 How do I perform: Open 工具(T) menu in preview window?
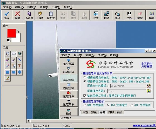[x=56, y=7]
